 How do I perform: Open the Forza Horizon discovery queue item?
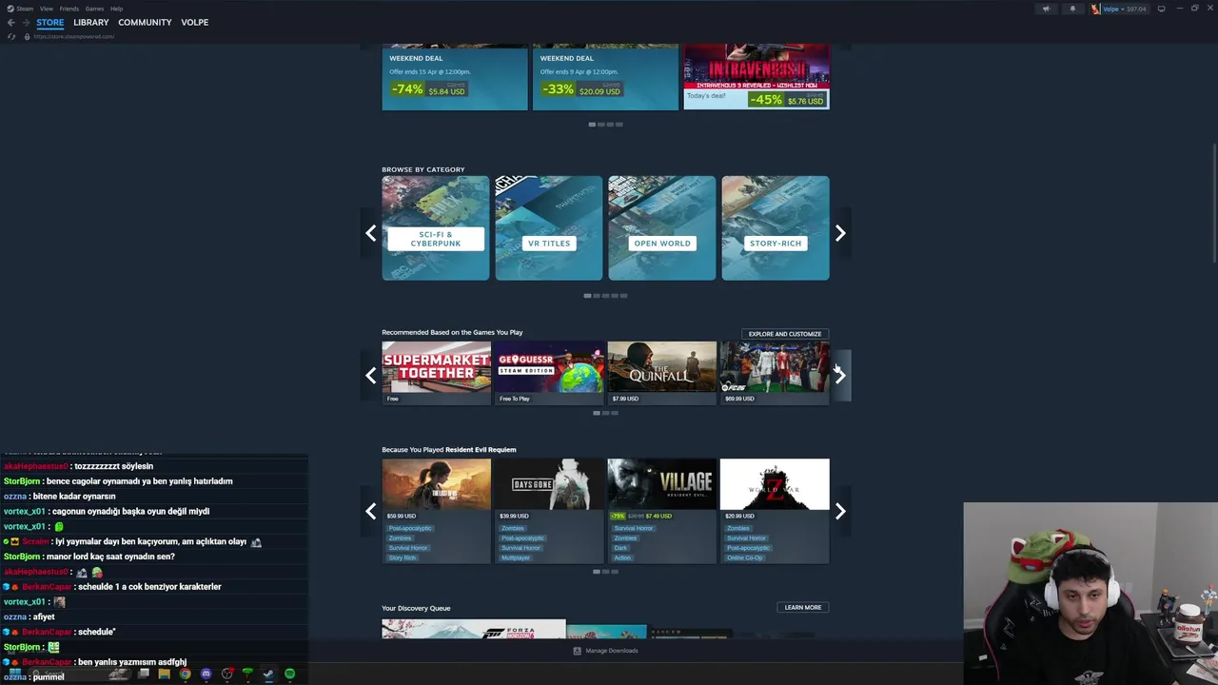474,629
